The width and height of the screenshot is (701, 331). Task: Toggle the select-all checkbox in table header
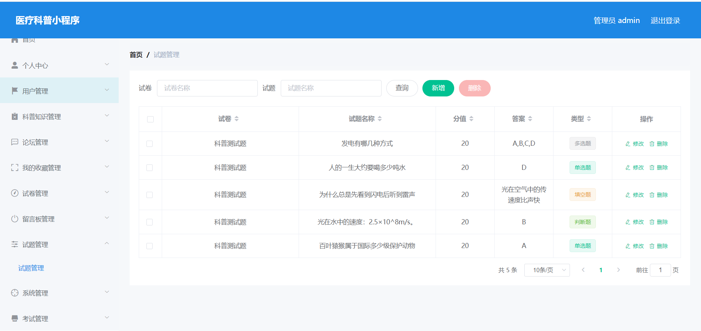(150, 119)
